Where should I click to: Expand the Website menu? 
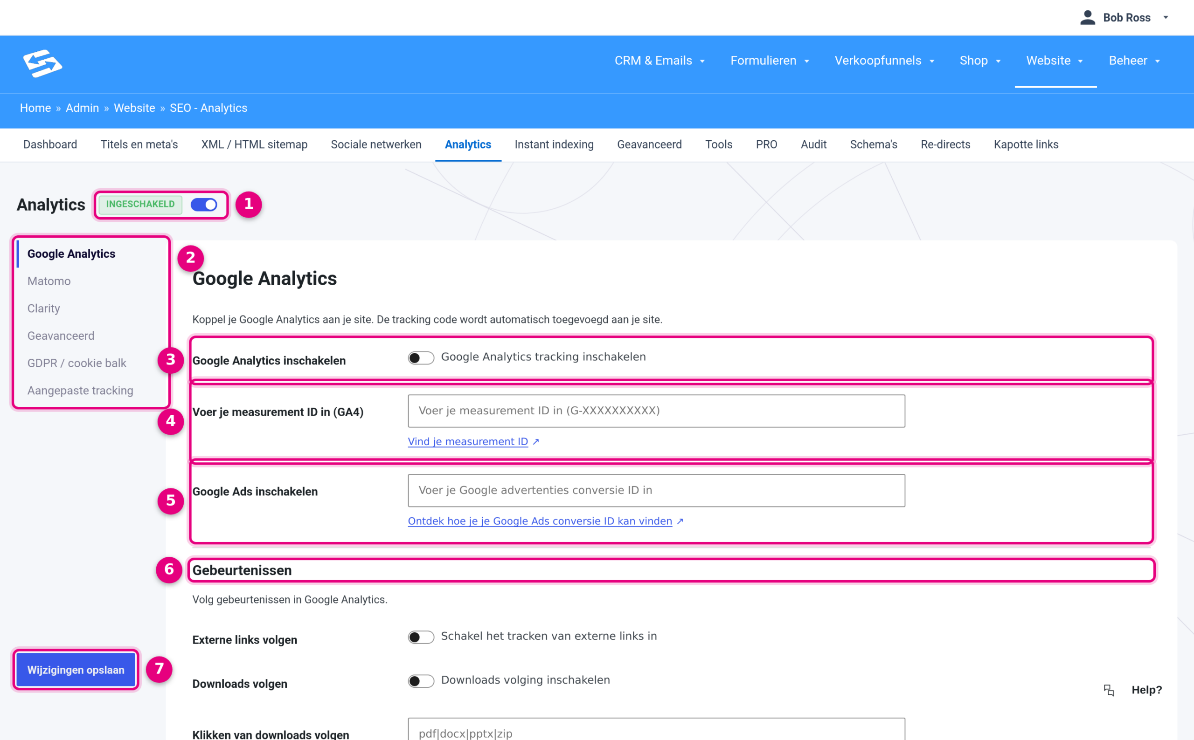(1055, 61)
